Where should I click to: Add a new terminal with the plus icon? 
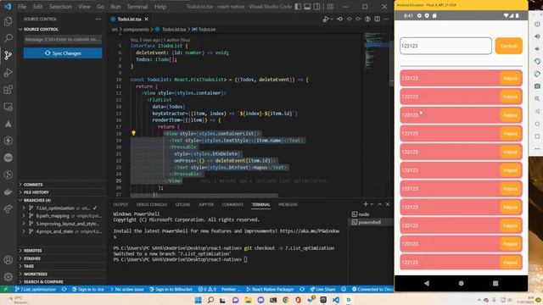[x=366, y=204]
